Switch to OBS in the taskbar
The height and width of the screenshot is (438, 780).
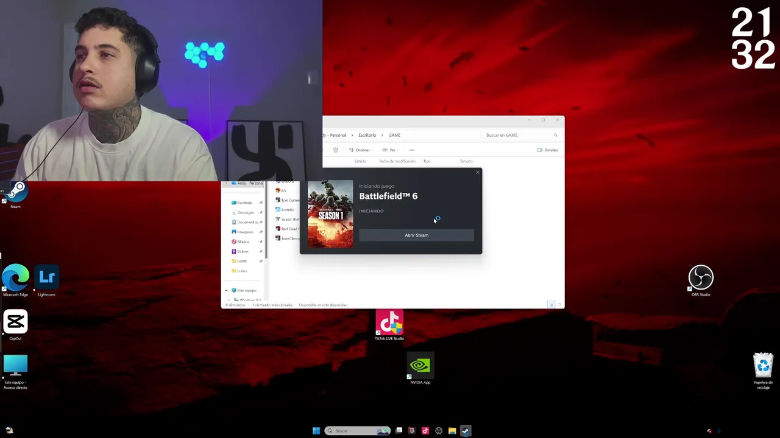tap(439, 431)
